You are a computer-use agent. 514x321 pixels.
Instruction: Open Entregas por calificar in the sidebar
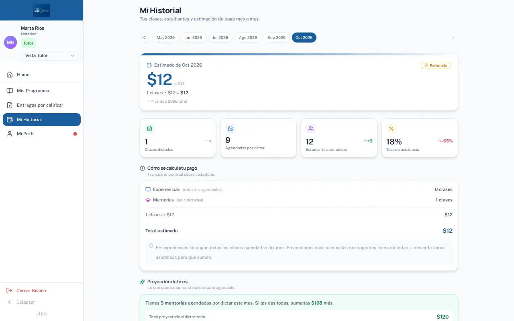tap(42, 105)
